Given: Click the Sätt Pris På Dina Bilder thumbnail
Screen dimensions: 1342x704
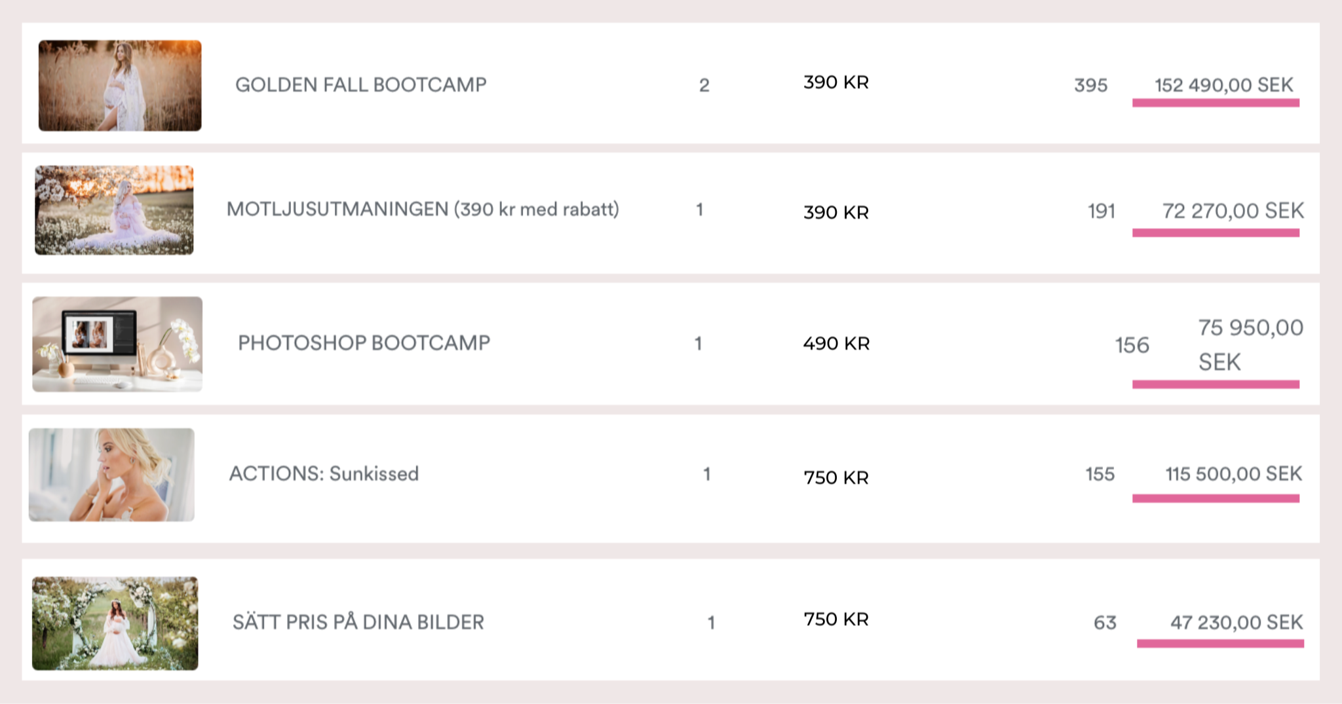Looking at the screenshot, I should coord(115,623).
